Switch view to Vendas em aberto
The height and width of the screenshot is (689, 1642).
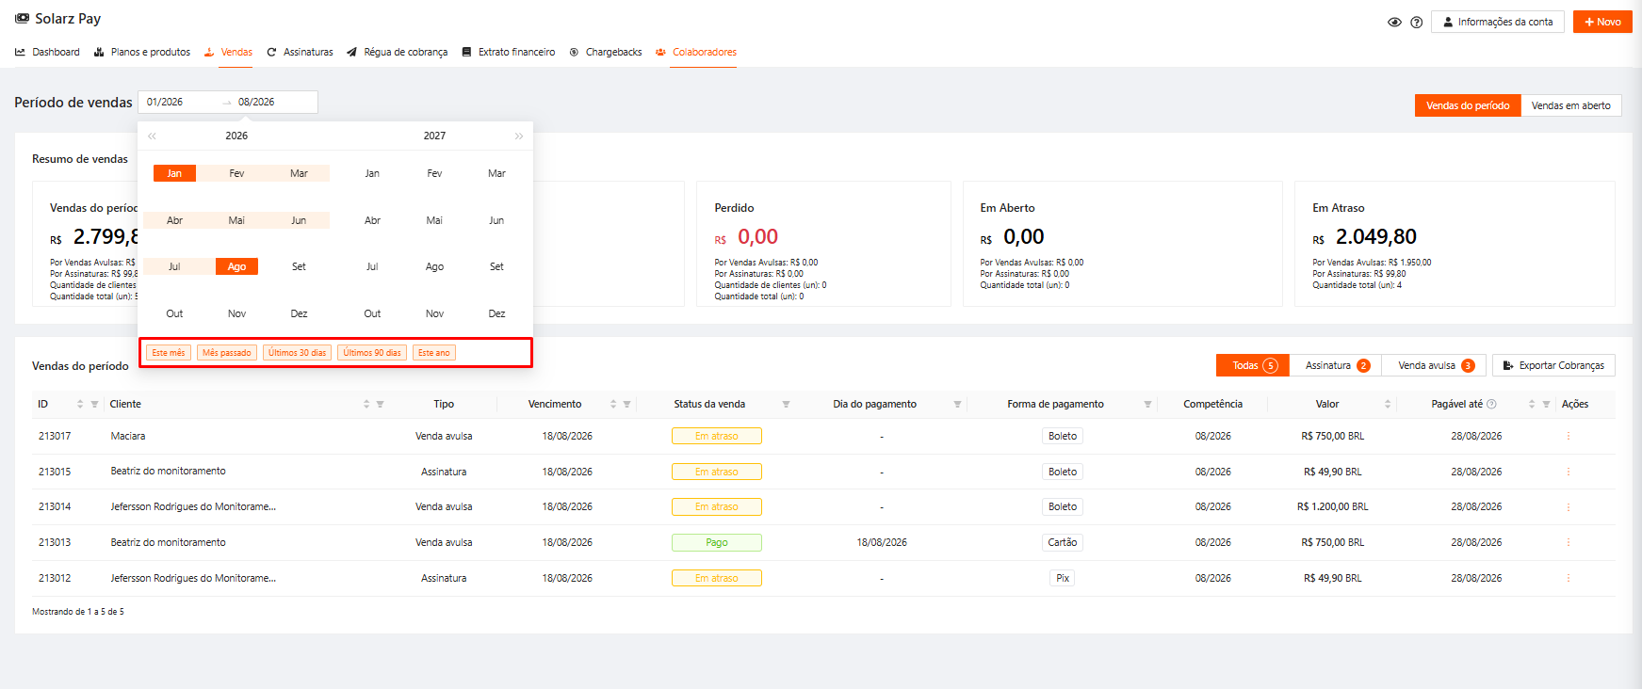pos(1571,105)
